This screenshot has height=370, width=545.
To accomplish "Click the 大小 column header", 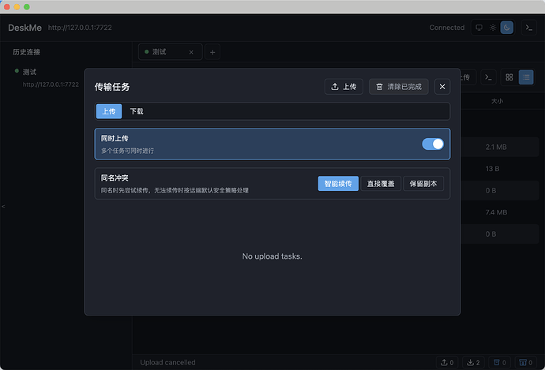I will (497, 101).
